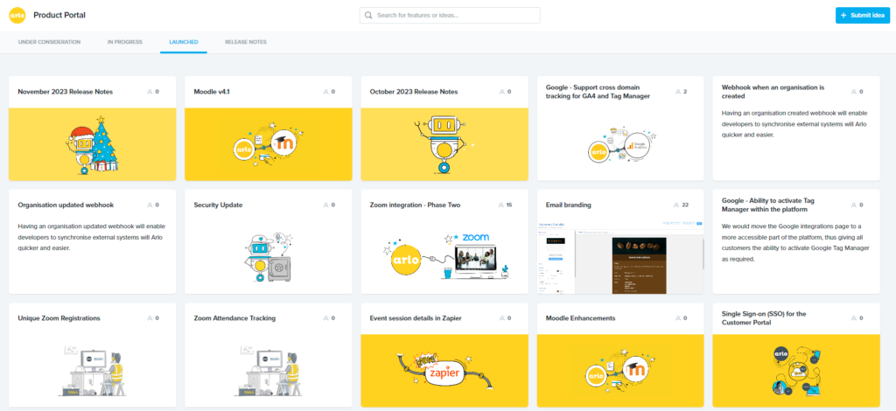This screenshot has width=896, height=411.
Task: Click the Arlo logo in header
Action: (17, 16)
